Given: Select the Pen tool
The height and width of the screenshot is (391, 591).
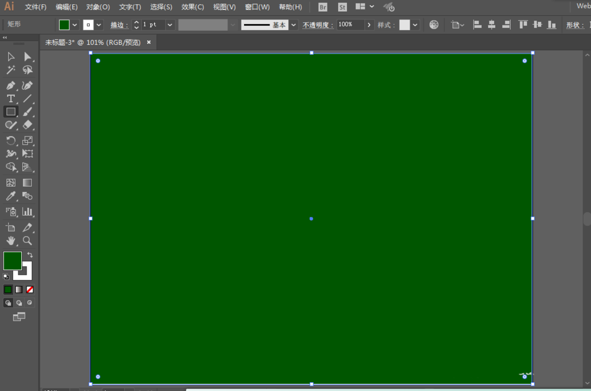Looking at the screenshot, I should pos(11,85).
